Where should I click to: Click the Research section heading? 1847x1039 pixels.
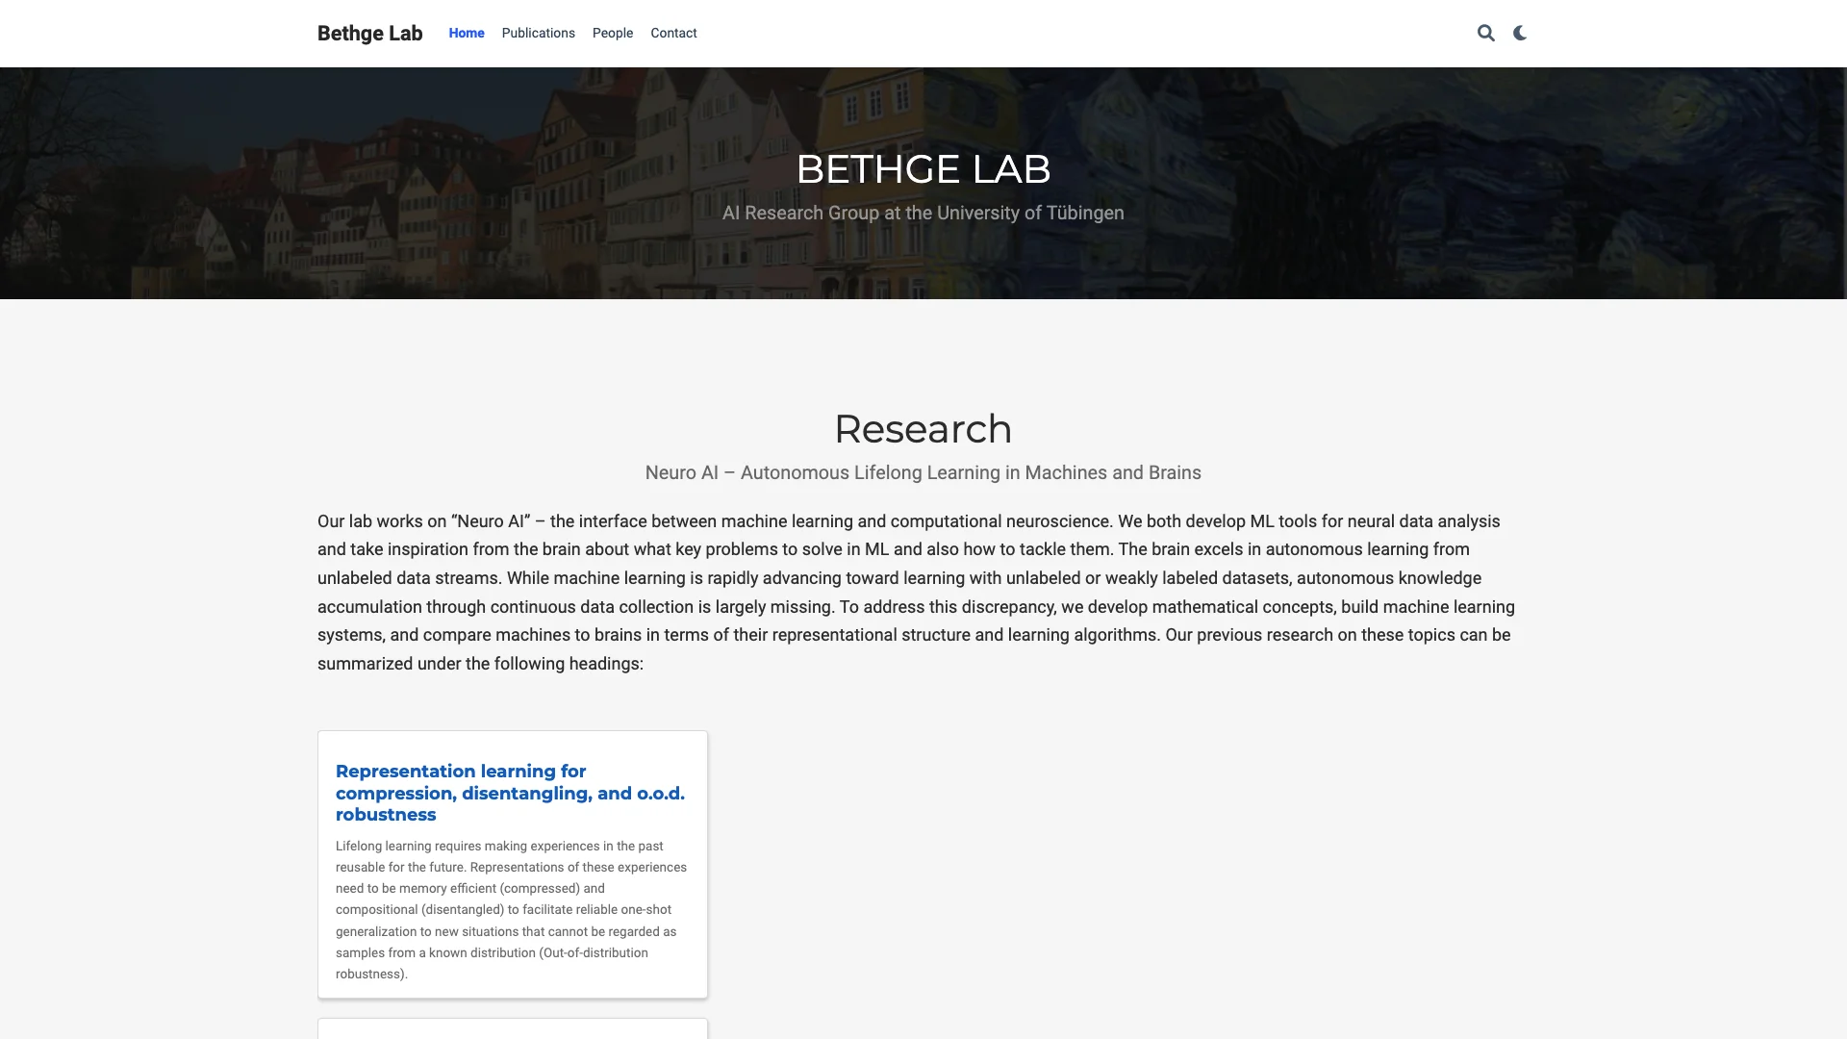coord(923,429)
